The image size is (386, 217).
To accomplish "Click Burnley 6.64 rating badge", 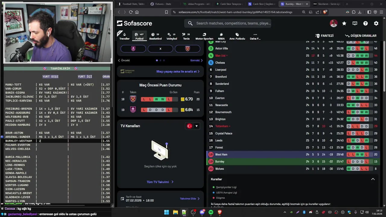I will click(187, 110).
